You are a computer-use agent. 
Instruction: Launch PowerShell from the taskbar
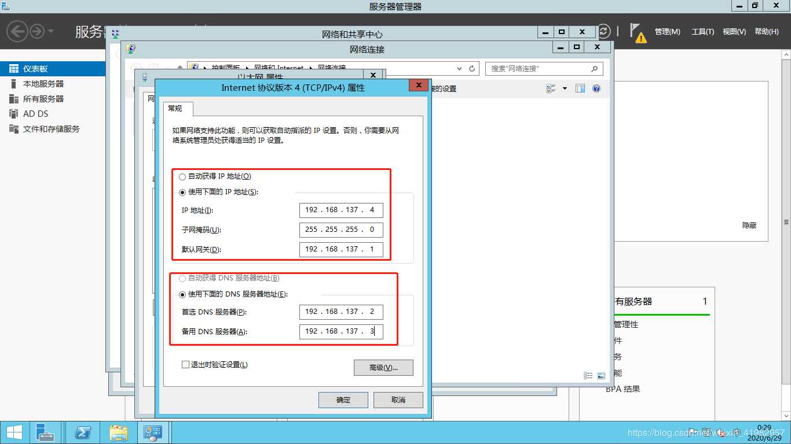pos(83,432)
